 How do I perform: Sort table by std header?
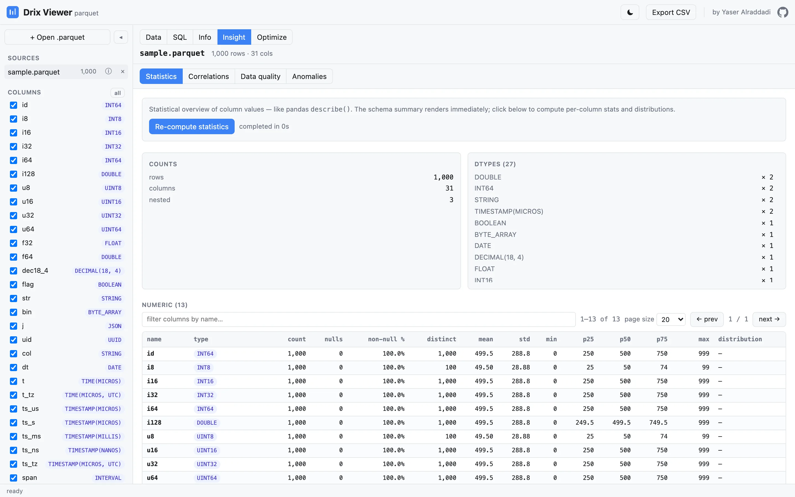click(x=524, y=339)
